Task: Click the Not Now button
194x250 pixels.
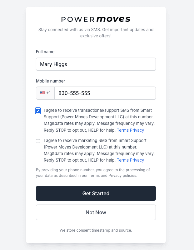Action: 96,212
